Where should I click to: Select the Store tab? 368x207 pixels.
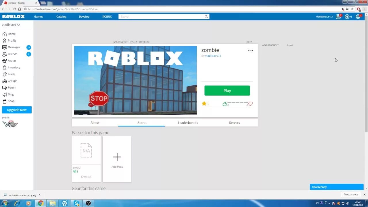coord(141,122)
